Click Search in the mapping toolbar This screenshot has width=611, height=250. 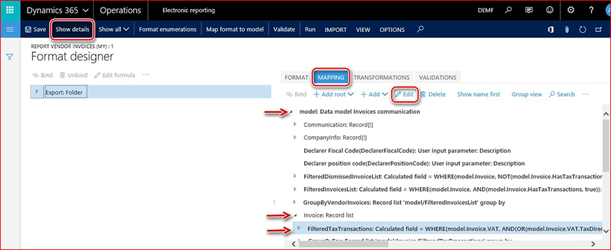[x=562, y=94]
